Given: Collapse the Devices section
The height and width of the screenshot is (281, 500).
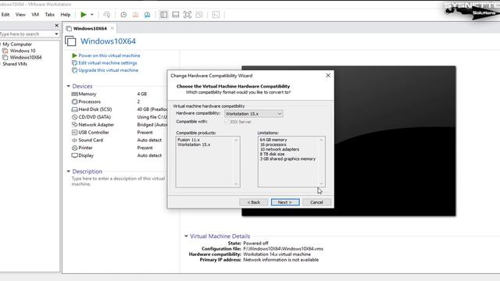Looking at the screenshot, I should tap(68, 87).
